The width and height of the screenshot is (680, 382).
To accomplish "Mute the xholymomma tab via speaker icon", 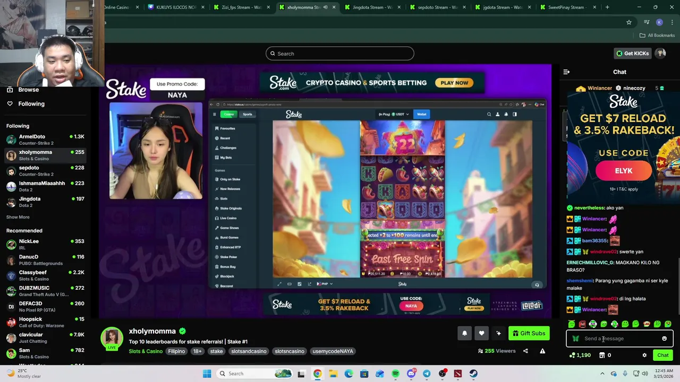I will 325,7.
